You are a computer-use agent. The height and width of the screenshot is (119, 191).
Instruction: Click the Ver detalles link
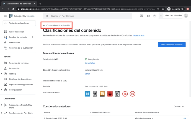(x=90, y=63)
